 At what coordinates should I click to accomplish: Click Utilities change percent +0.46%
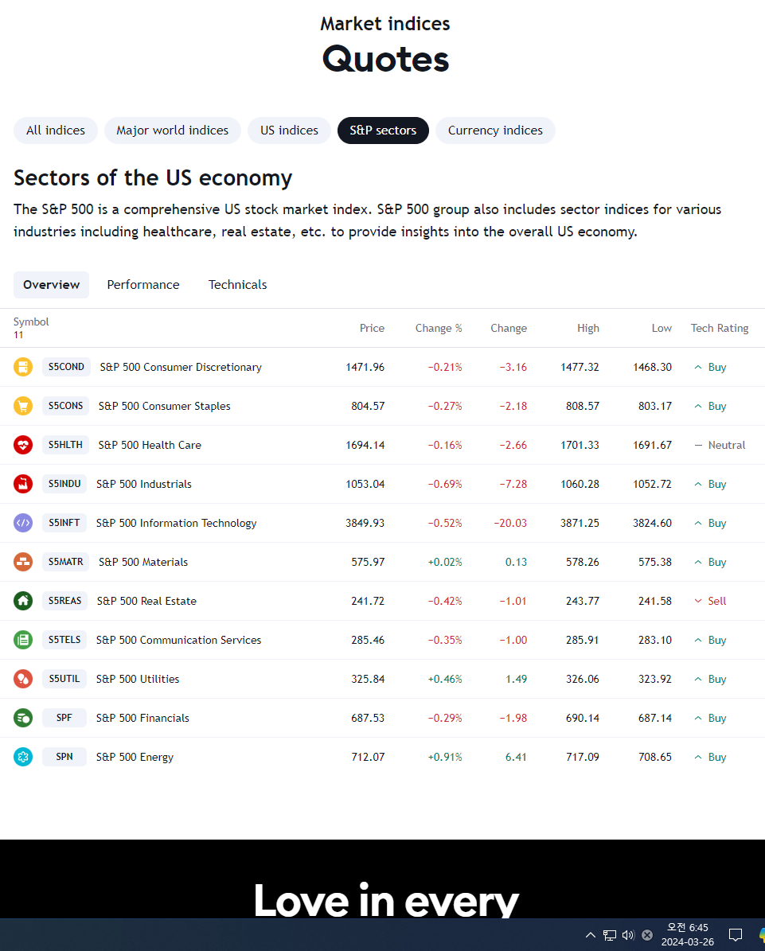(x=445, y=679)
